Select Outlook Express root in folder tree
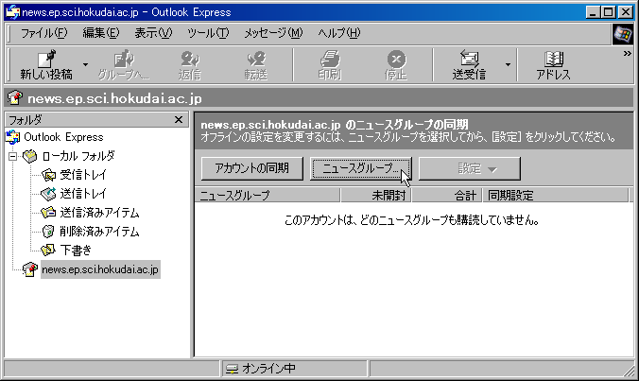Viewport: 639px width, 381px height. click(x=63, y=137)
